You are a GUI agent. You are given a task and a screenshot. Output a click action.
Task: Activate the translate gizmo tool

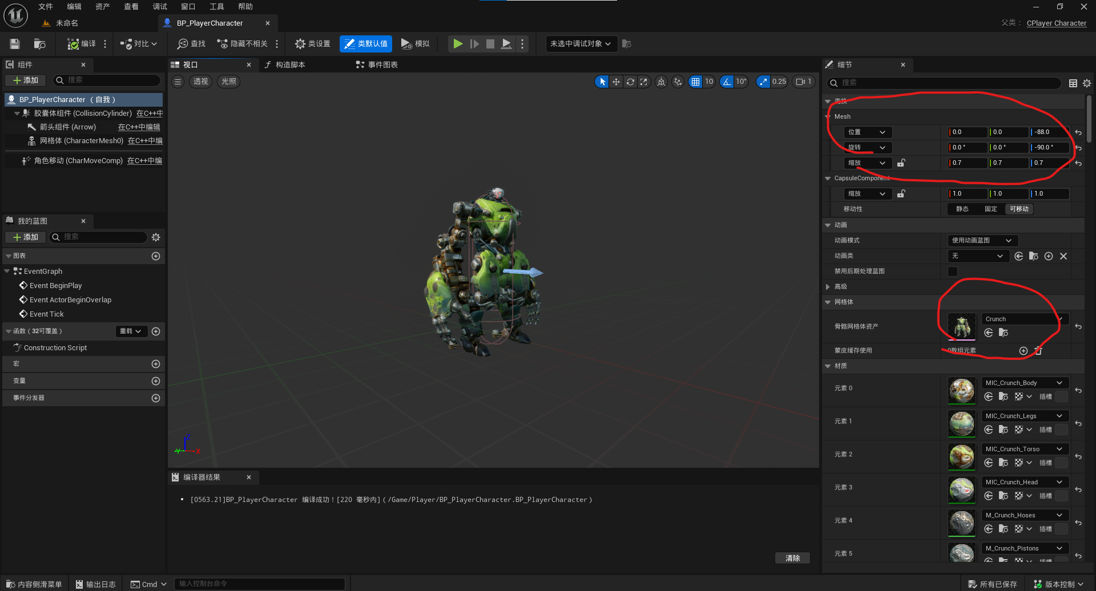point(616,82)
